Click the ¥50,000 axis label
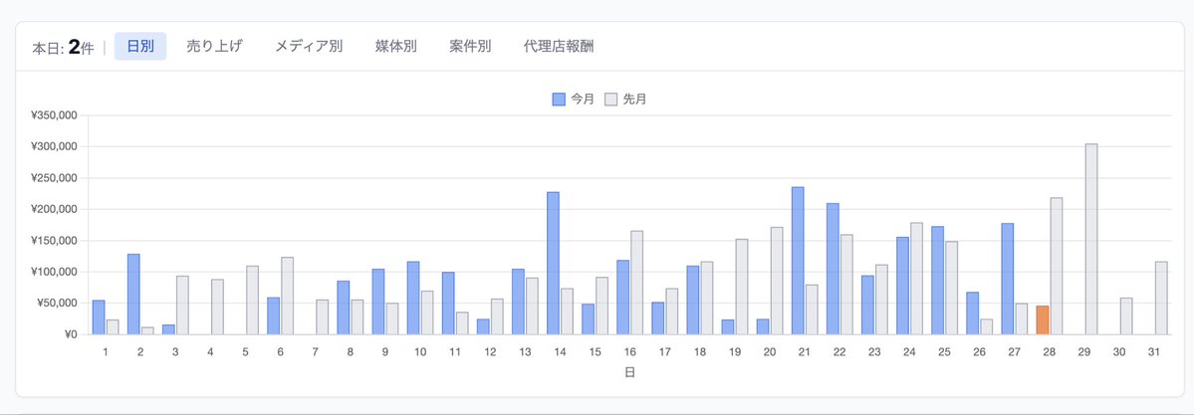 (x=57, y=304)
